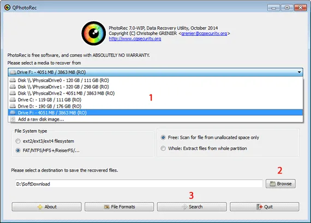The height and width of the screenshot is (223, 311).
Task: Collapse the media dropdown via its arrow
Action: [x=299, y=72]
